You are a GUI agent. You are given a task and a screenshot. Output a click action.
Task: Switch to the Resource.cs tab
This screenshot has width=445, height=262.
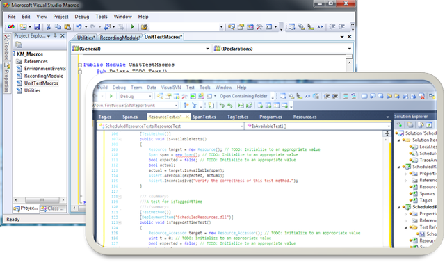pos(305,117)
